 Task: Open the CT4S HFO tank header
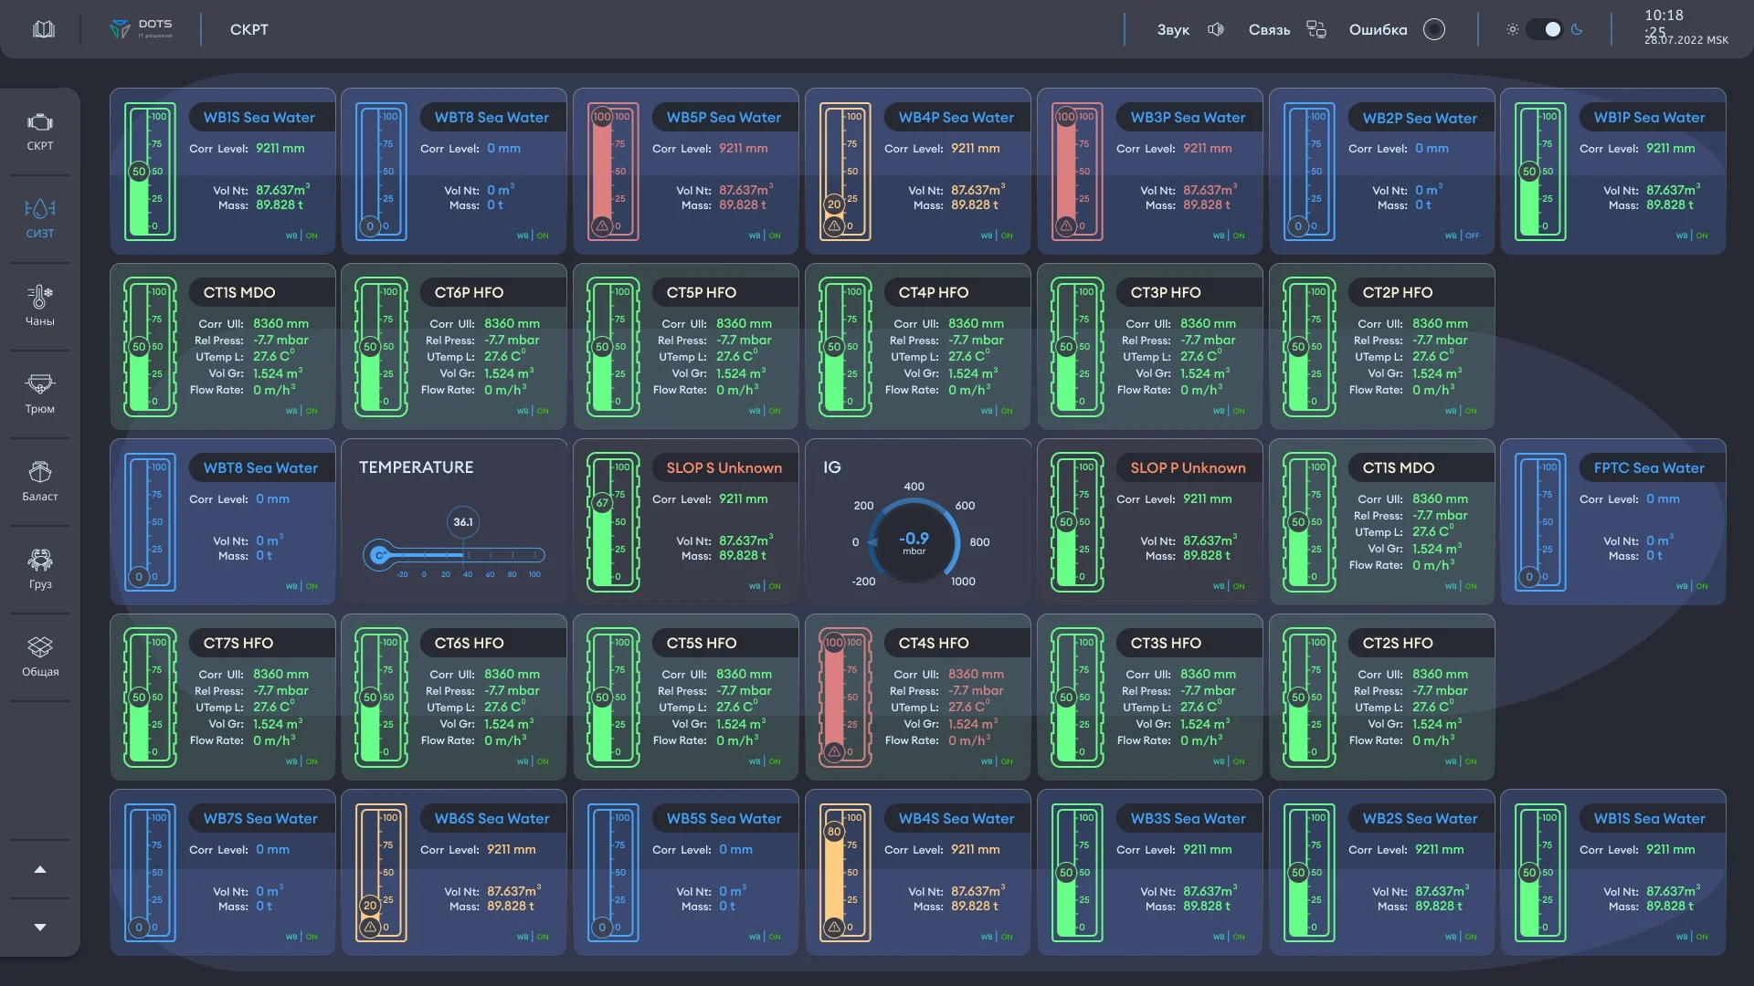click(x=933, y=643)
